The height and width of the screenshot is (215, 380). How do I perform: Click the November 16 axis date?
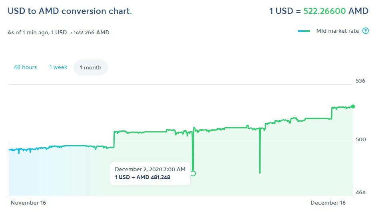pyautogui.click(x=28, y=203)
